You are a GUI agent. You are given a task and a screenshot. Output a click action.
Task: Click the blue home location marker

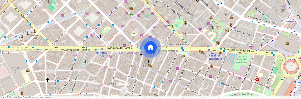pyautogui.click(x=150, y=47)
